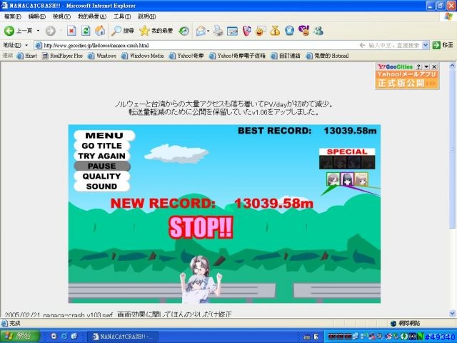Open the History clock icon
457x343 pixels.
tap(184, 31)
